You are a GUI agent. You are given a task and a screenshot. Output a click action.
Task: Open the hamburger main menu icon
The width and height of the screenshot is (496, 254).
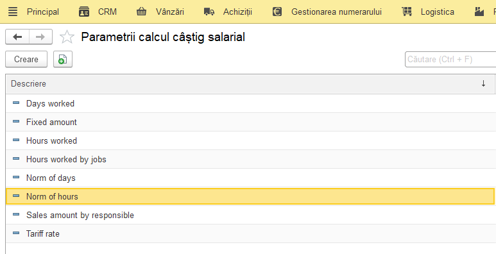coord(13,12)
